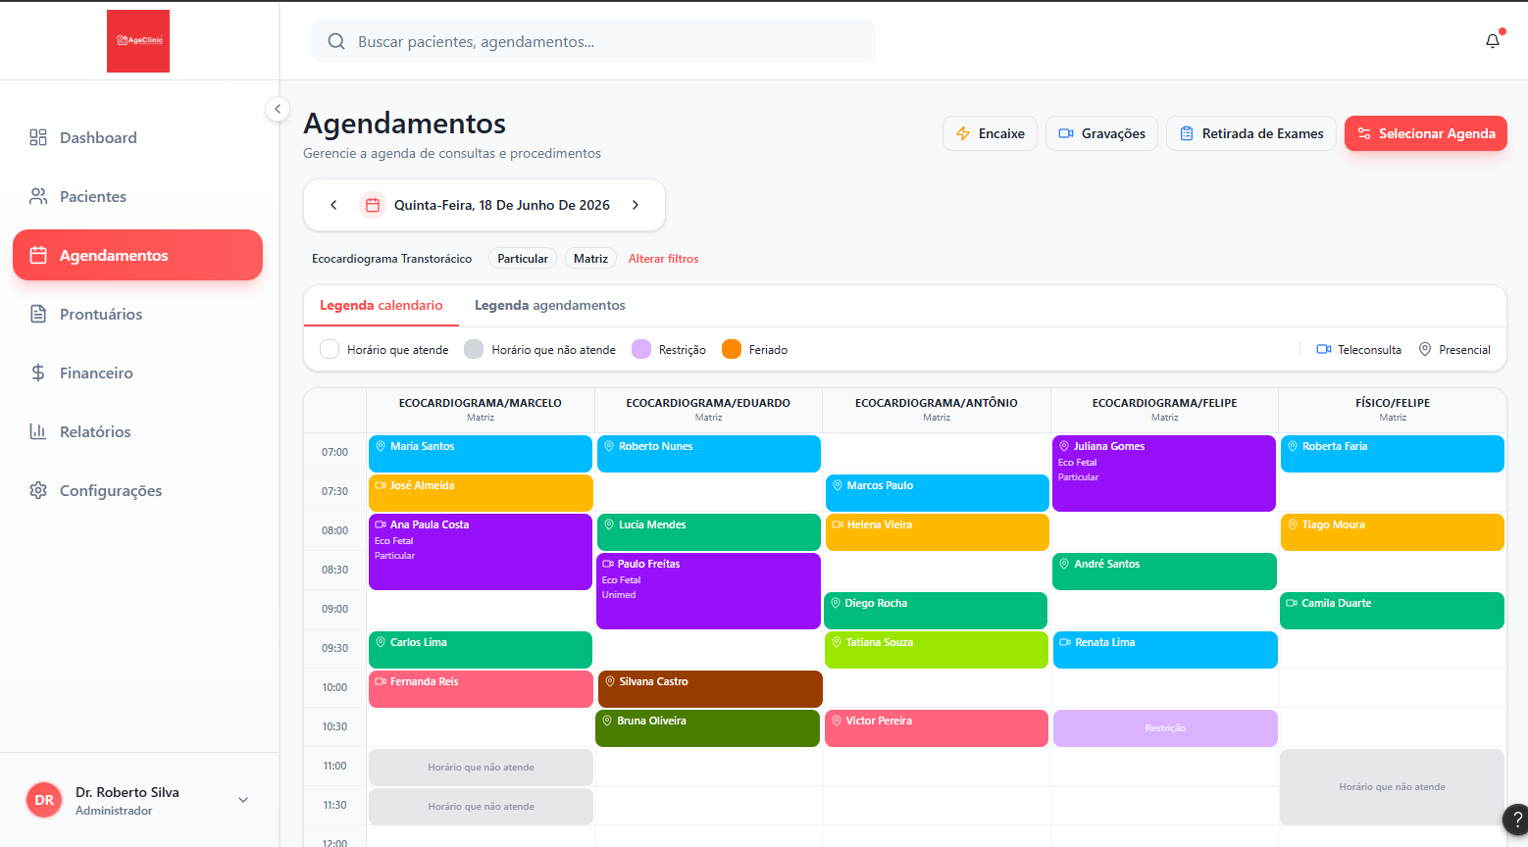Click the Financeiro dollar icon
Screen dimensions: 1528x847
(38, 373)
